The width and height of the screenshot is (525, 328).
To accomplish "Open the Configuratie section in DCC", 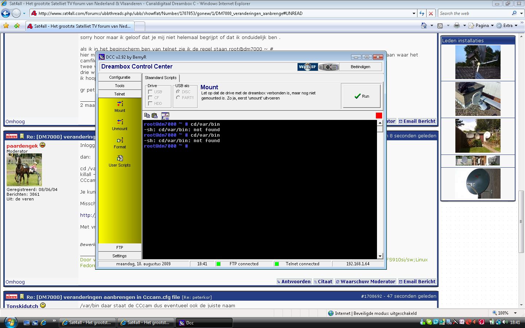I will [120, 77].
